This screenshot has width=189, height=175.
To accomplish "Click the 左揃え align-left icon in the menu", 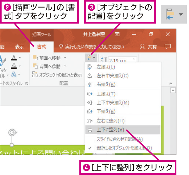I will click(x=89, y=67).
